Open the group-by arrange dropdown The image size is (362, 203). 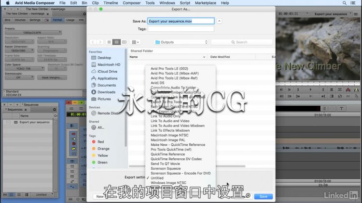pyautogui.click(x=135, y=42)
